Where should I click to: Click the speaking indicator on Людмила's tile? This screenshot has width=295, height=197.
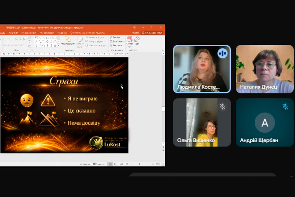tap(222, 53)
